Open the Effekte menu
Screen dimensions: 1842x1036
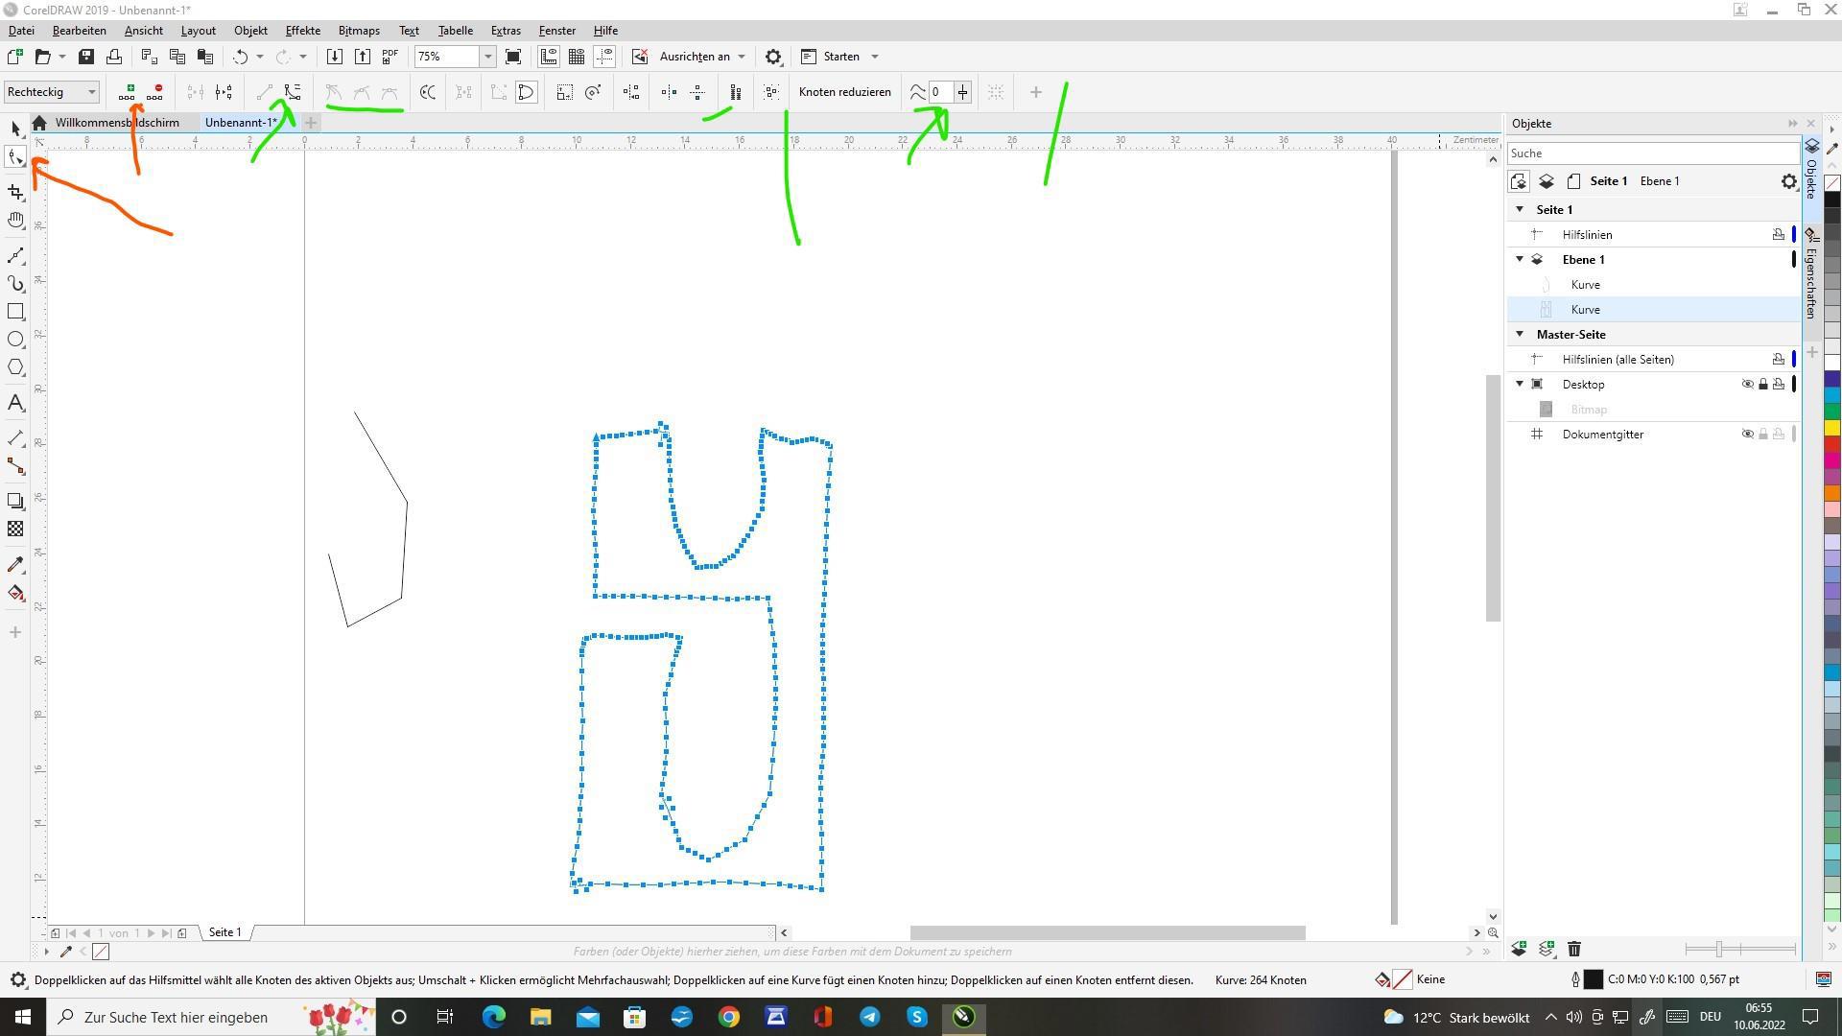302,31
